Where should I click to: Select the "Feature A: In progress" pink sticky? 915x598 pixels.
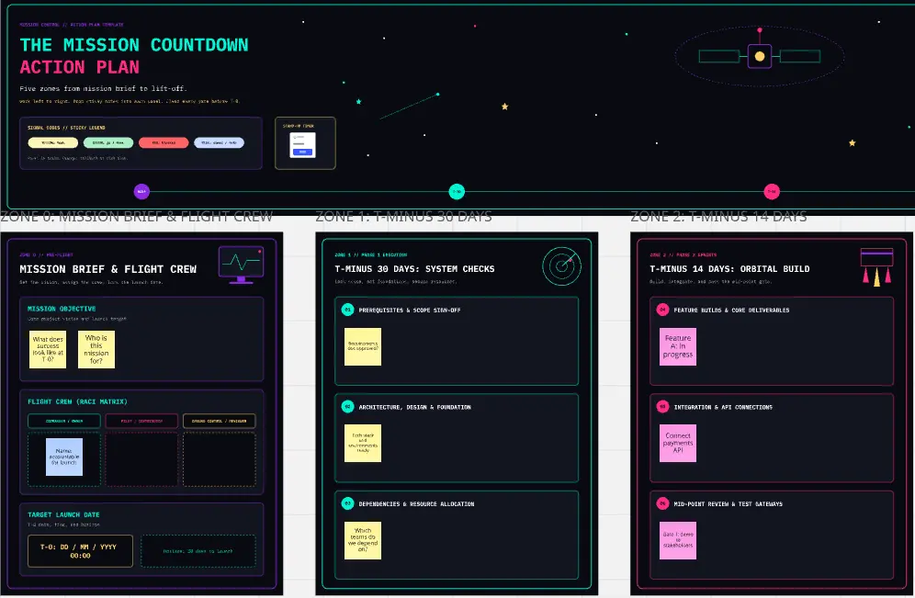click(x=678, y=346)
